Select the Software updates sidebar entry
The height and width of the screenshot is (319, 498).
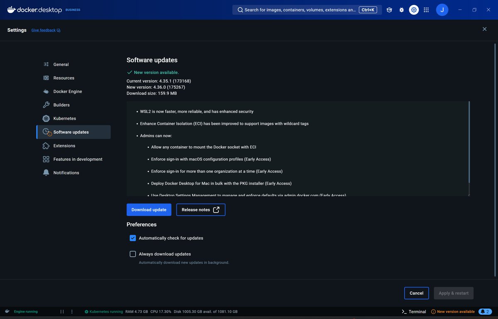[73, 132]
